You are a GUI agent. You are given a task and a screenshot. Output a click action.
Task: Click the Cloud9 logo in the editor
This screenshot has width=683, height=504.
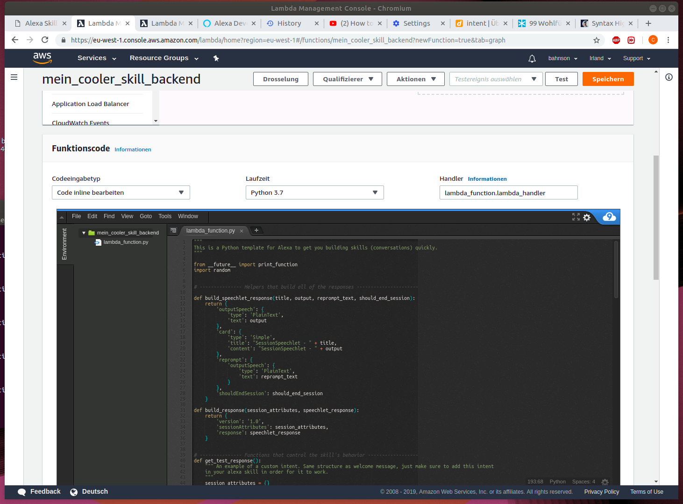(608, 217)
